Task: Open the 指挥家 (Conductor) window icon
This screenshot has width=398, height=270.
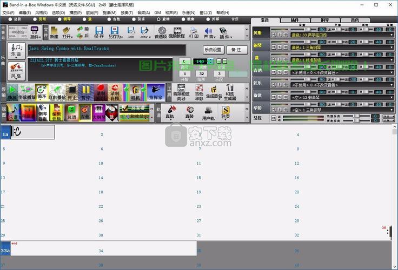Action: [x=156, y=92]
